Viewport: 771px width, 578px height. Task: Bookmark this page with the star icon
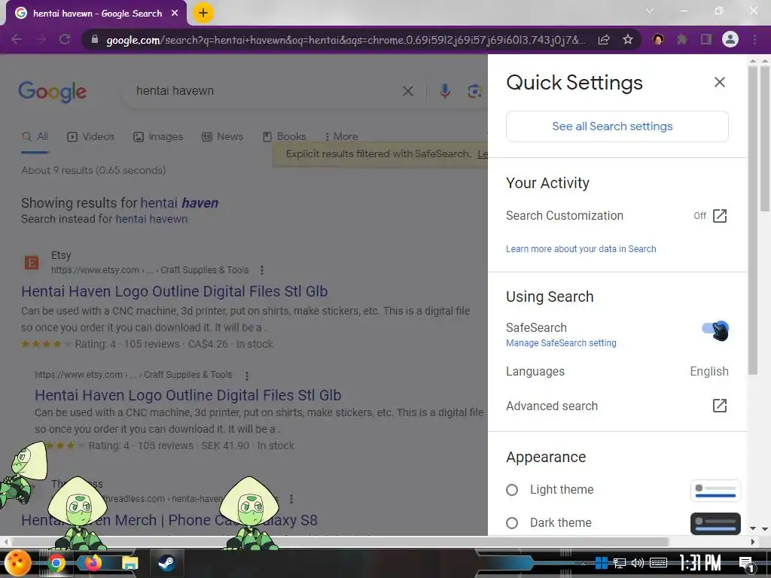[627, 39]
